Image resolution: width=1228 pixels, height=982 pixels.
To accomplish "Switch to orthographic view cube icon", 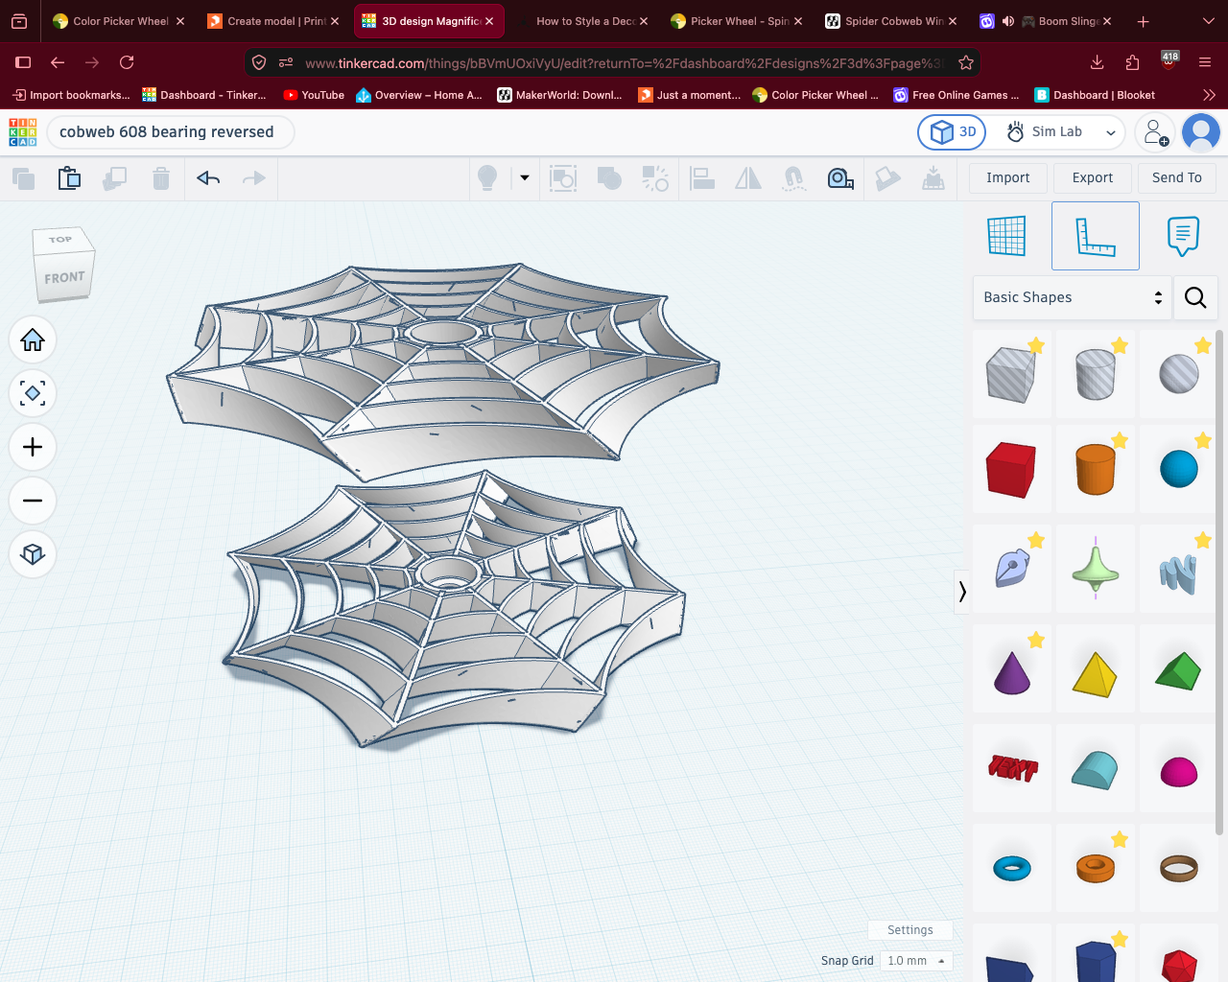I will [33, 555].
